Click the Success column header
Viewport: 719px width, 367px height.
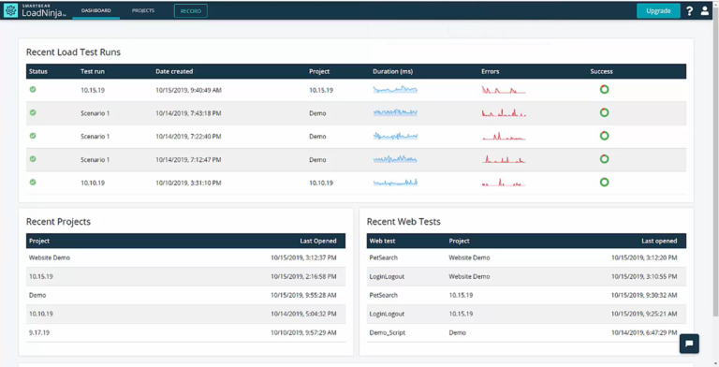[602, 71]
